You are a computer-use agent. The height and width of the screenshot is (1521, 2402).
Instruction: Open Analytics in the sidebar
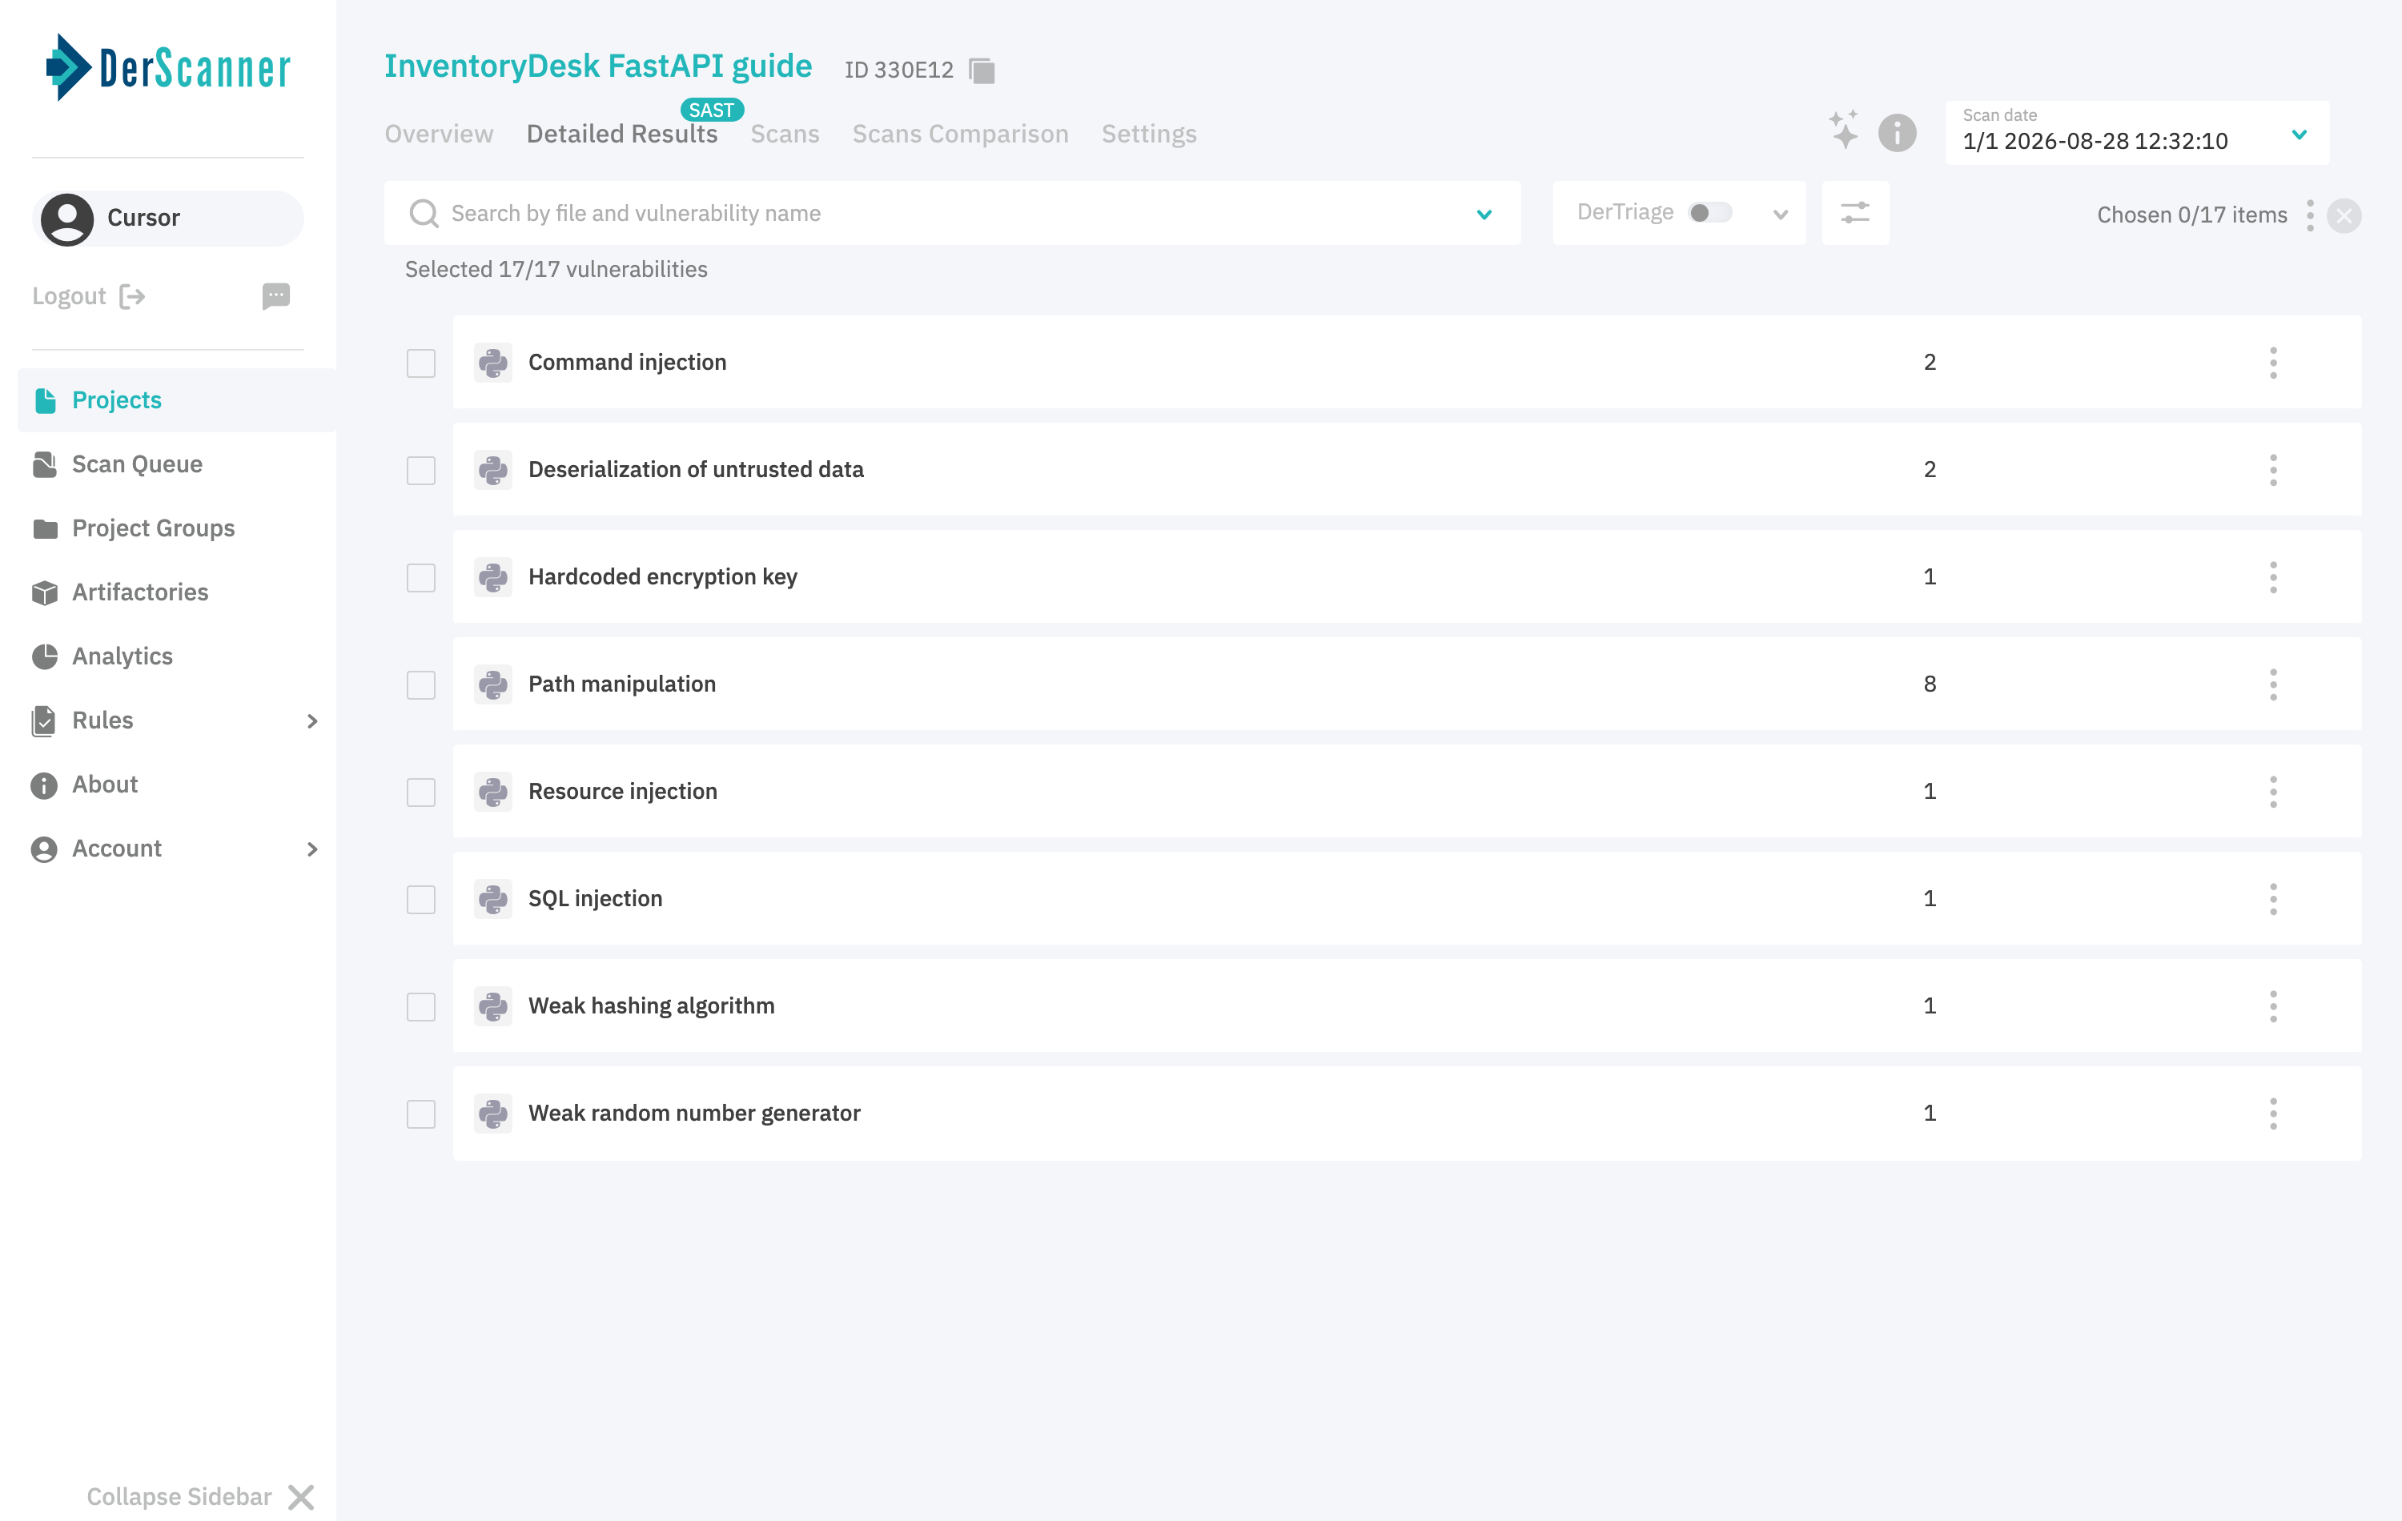177,656
